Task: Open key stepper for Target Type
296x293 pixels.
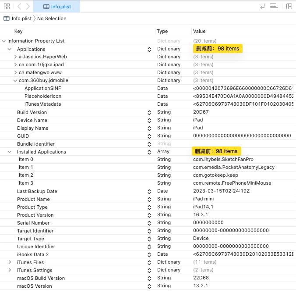Action: pyautogui.click(x=149, y=239)
